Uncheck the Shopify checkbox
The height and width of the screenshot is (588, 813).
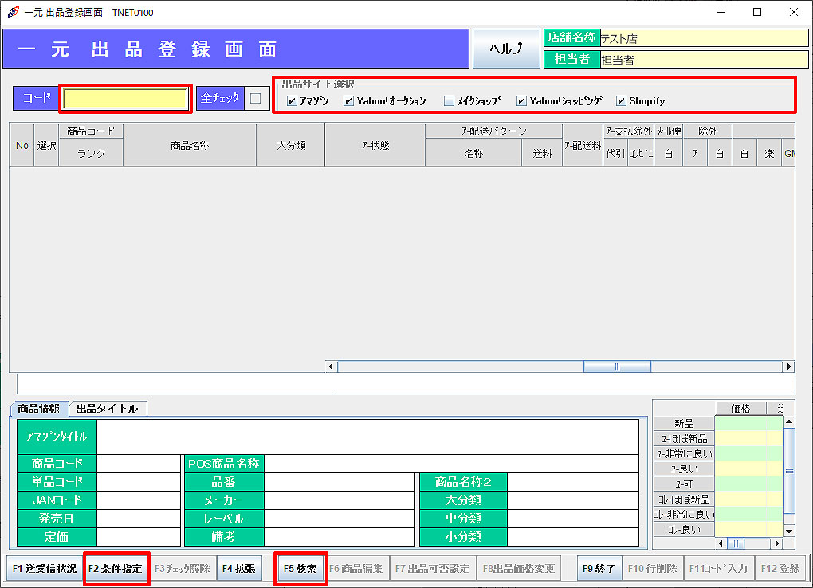(x=621, y=101)
